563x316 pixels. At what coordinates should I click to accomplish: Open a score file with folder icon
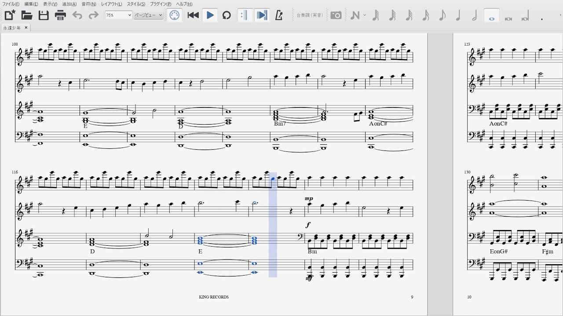click(27, 15)
